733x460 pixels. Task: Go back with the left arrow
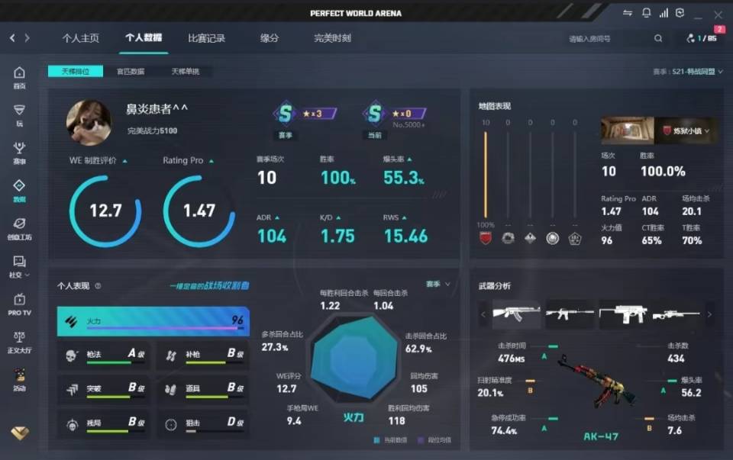click(12, 38)
